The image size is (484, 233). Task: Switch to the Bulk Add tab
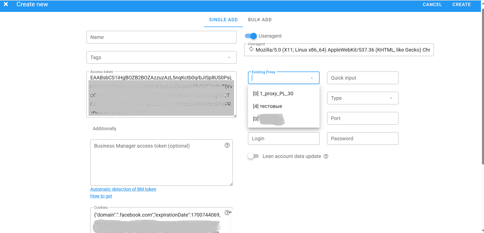click(260, 20)
